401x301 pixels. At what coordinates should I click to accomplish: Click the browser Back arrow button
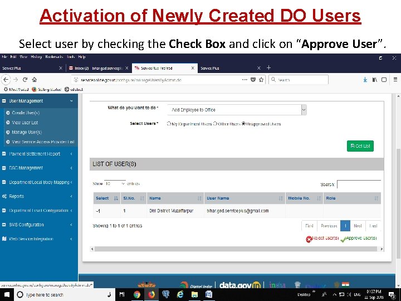(6, 80)
